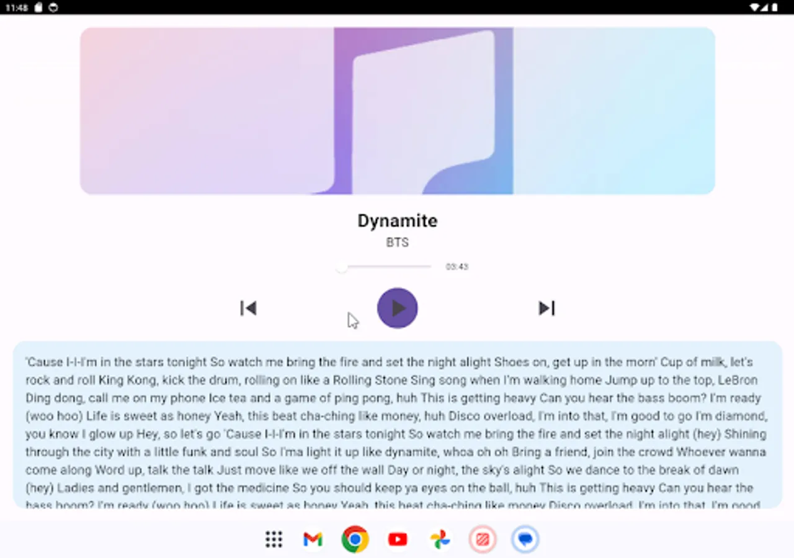The height and width of the screenshot is (558, 794).
Task: Click the 03:43 duration label
Action: point(457,265)
